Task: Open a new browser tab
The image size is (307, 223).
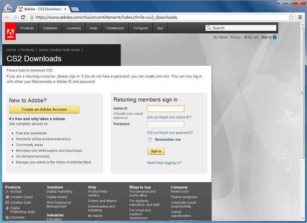Action: tap(75, 9)
